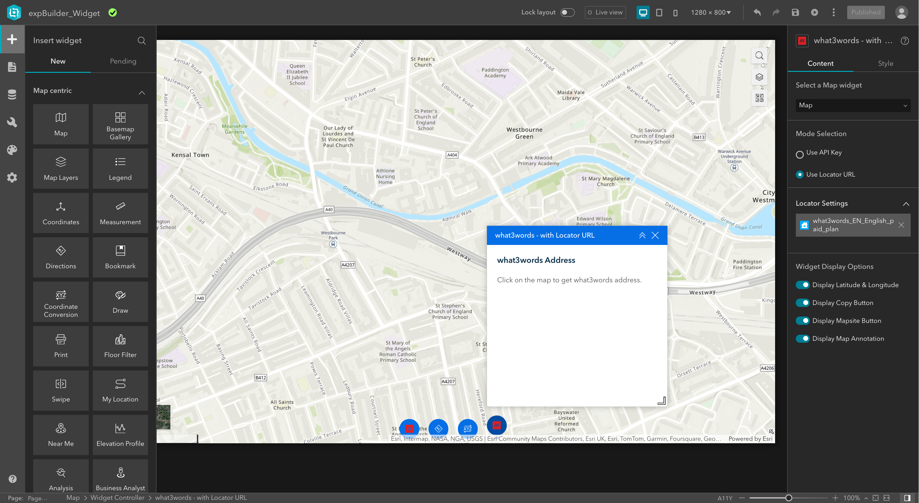Viewport: 919px width, 503px height.
Task: Open the Help question mark in sidebar
Action: [12, 479]
